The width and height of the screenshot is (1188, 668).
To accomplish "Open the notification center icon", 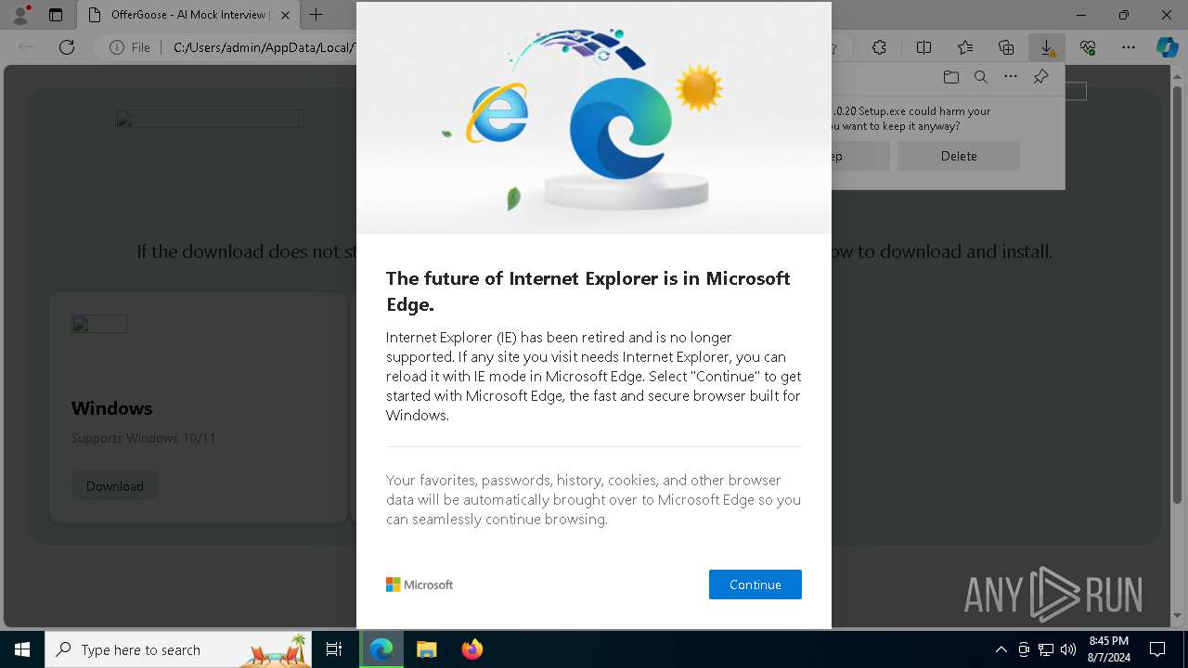I will click(1157, 649).
